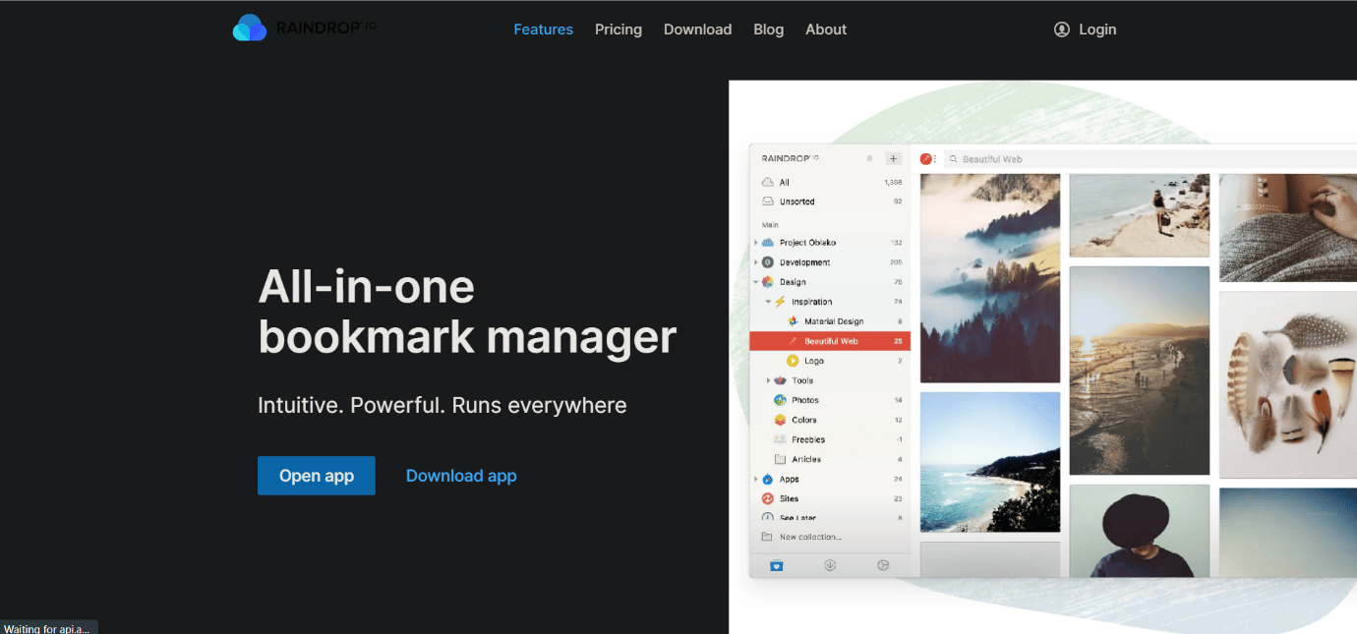Click the Login user profile icon
Viewport: 1357px width, 634px height.
pos(1062,29)
